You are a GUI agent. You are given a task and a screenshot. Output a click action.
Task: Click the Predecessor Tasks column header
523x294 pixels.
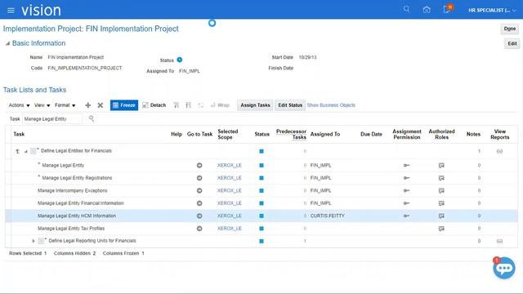point(291,134)
